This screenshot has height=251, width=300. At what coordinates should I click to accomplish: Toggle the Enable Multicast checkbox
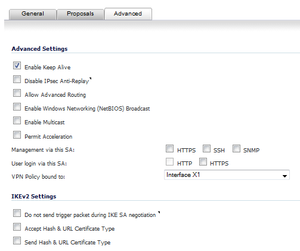[x=17, y=121]
